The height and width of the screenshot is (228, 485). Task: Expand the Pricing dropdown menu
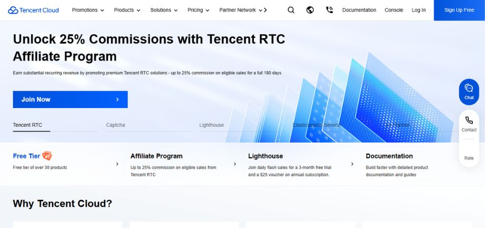pos(198,10)
